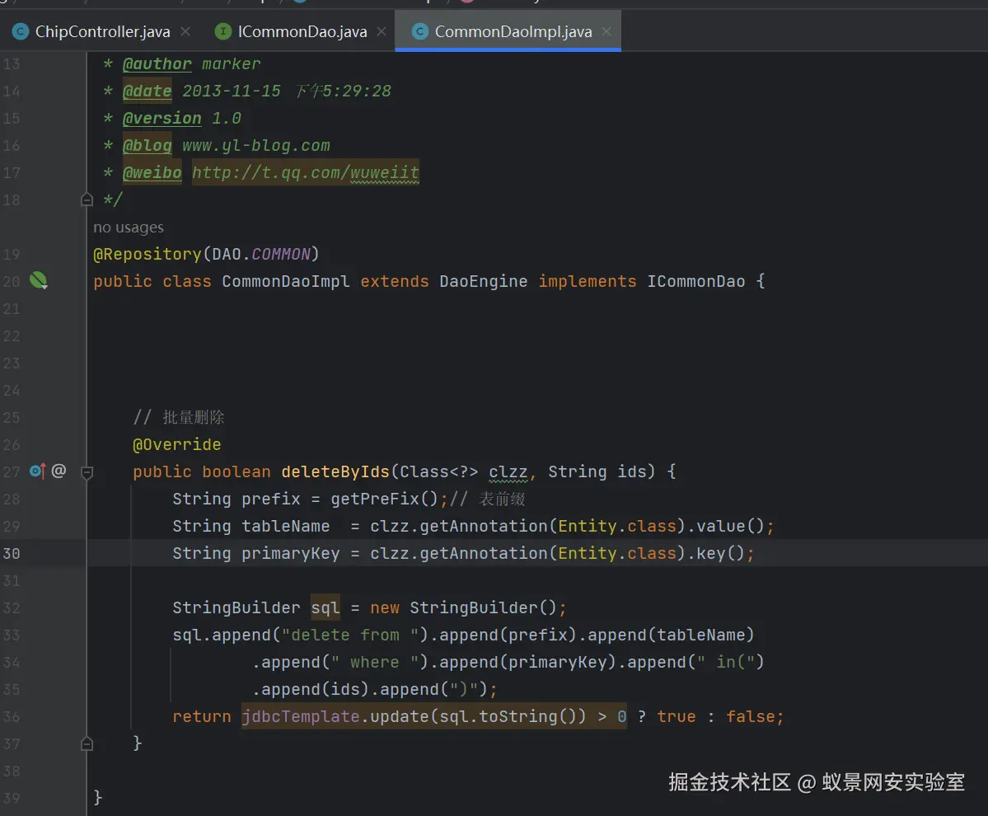Image resolution: width=988 pixels, height=816 pixels.
Task: Select the CommonDaoImpl.java tab
Action: pos(508,31)
